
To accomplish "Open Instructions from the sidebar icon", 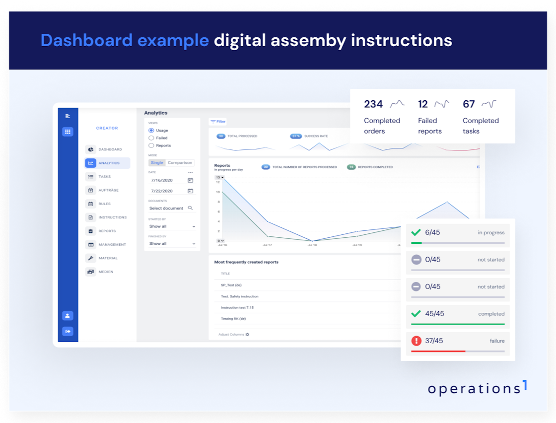I will click(x=91, y=217).
